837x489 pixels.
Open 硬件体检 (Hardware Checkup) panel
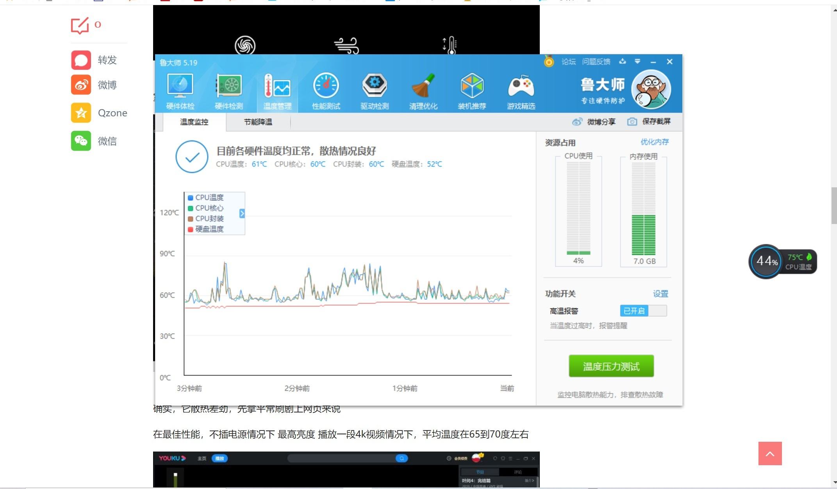click(180, 90)
